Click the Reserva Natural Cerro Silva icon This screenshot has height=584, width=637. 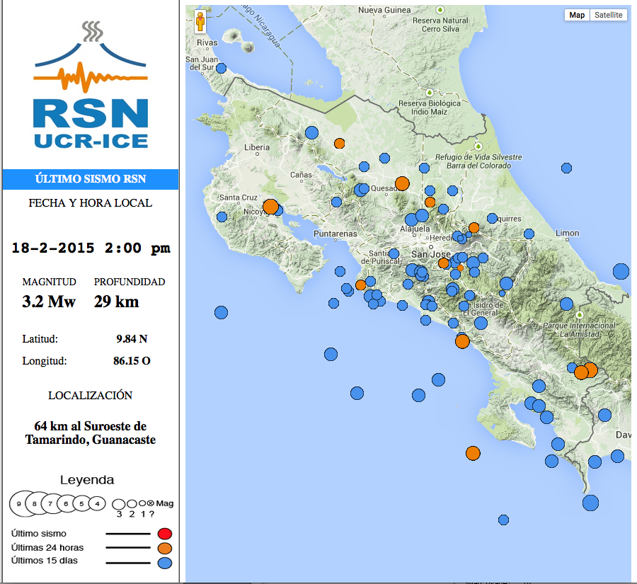pos(440,10)
